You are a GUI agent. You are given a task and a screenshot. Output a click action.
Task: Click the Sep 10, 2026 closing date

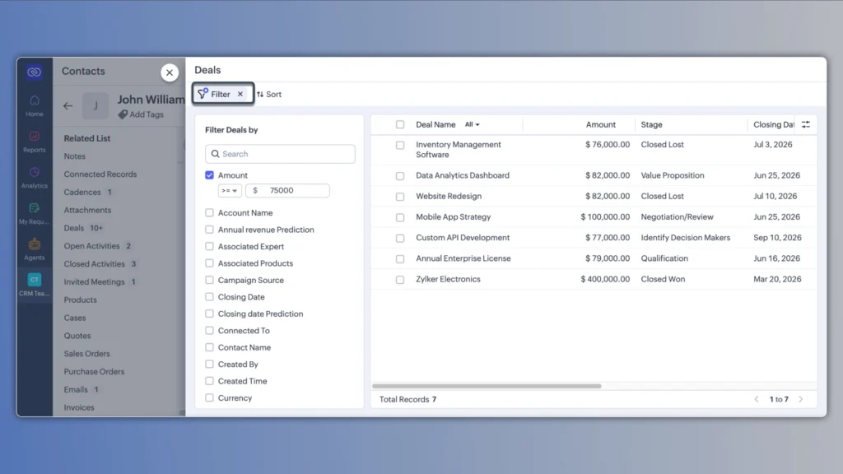777,238
